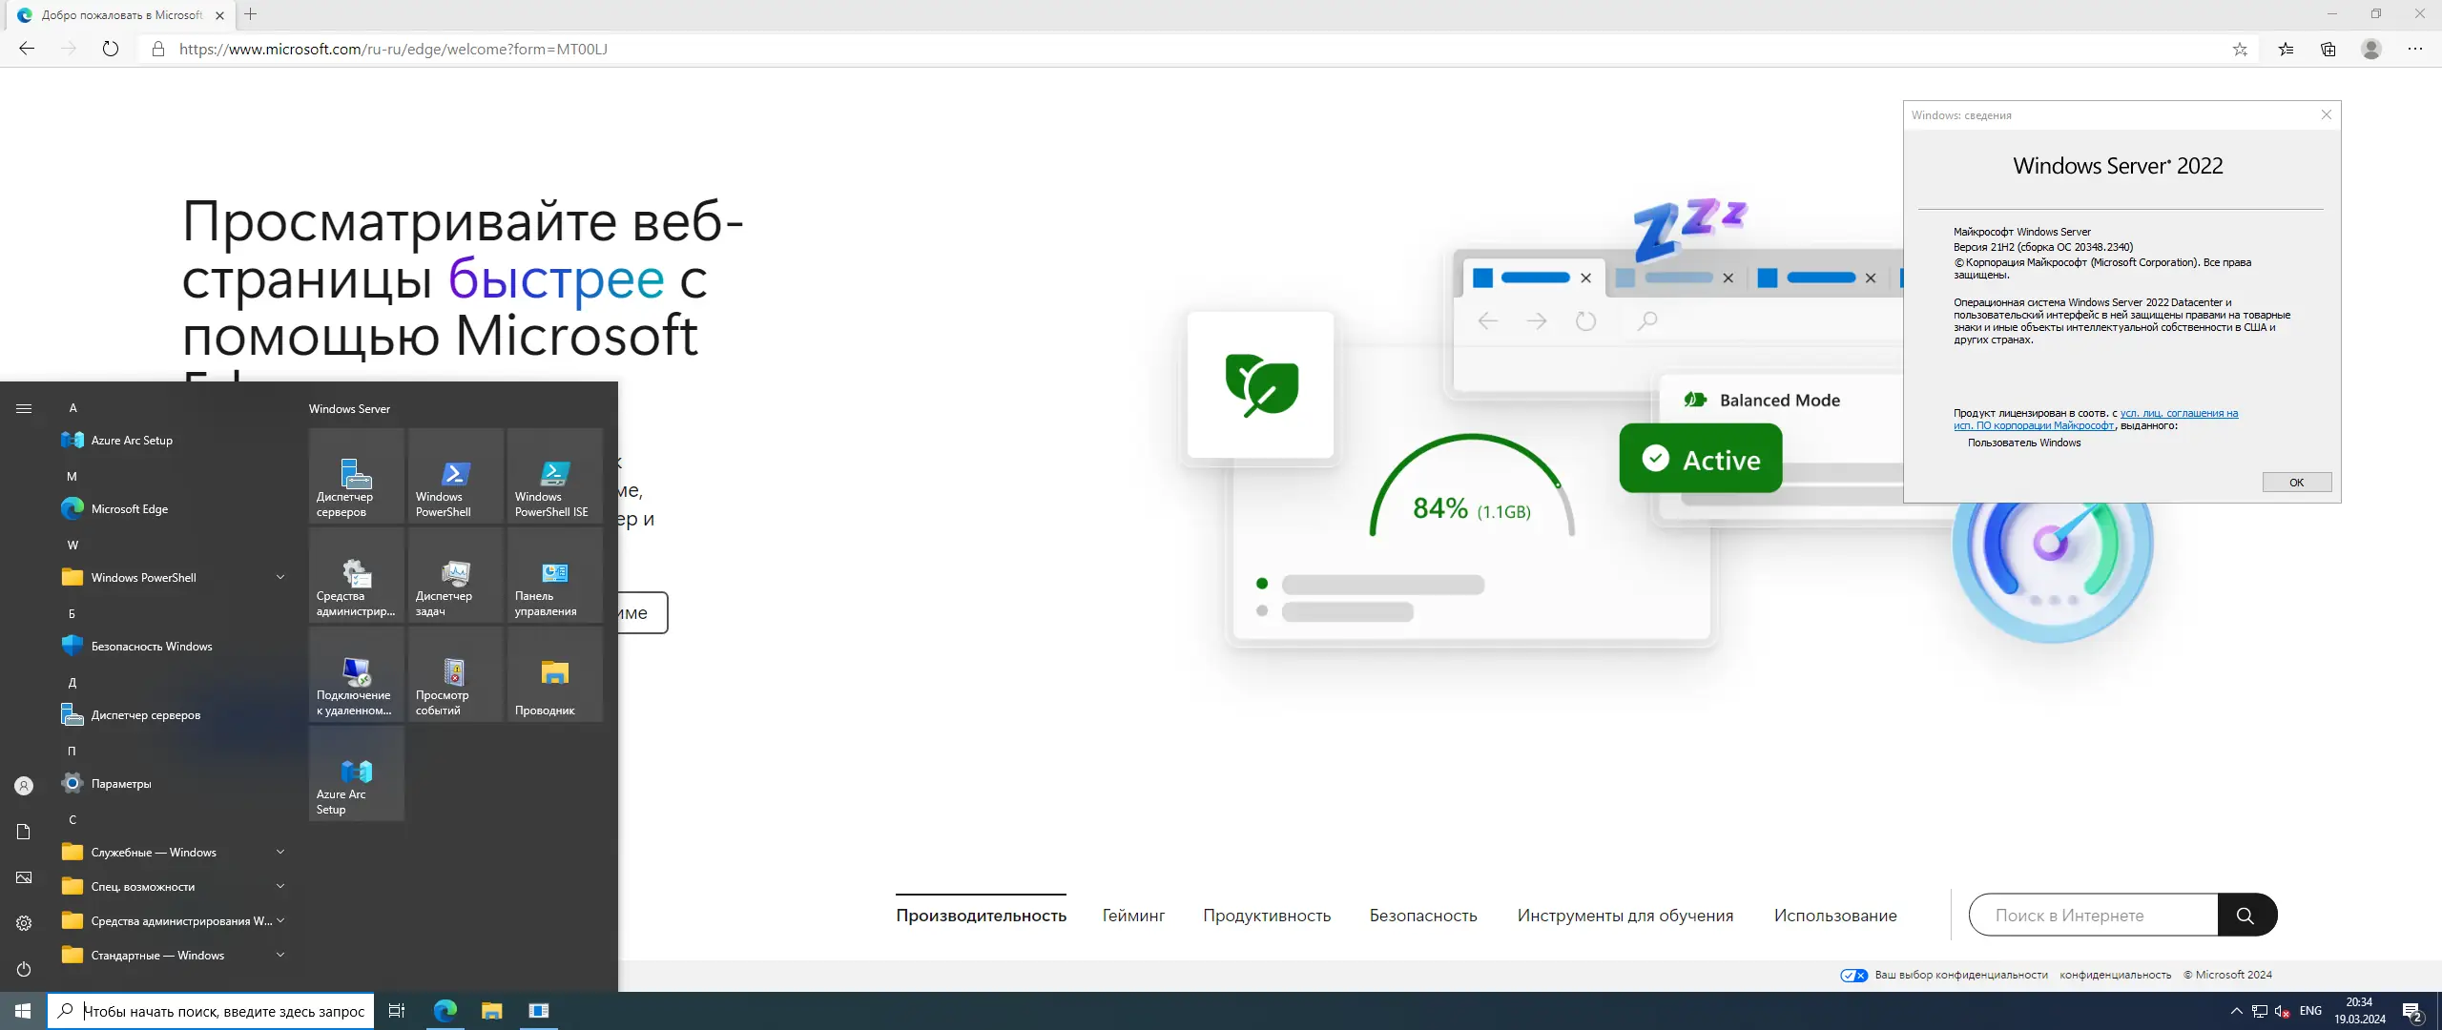The width and height of the screenshot is (2442, 1030).
Task: Add page to favorites star icon
Action: click(2240, 49)
